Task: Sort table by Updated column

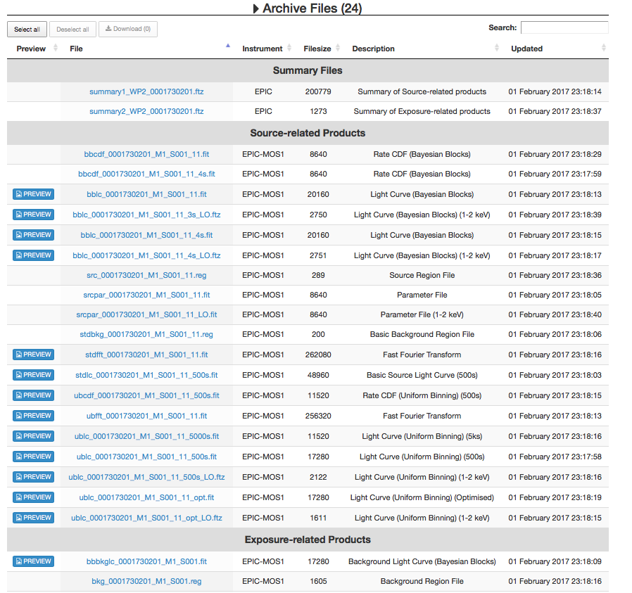Action: [526, 49]
